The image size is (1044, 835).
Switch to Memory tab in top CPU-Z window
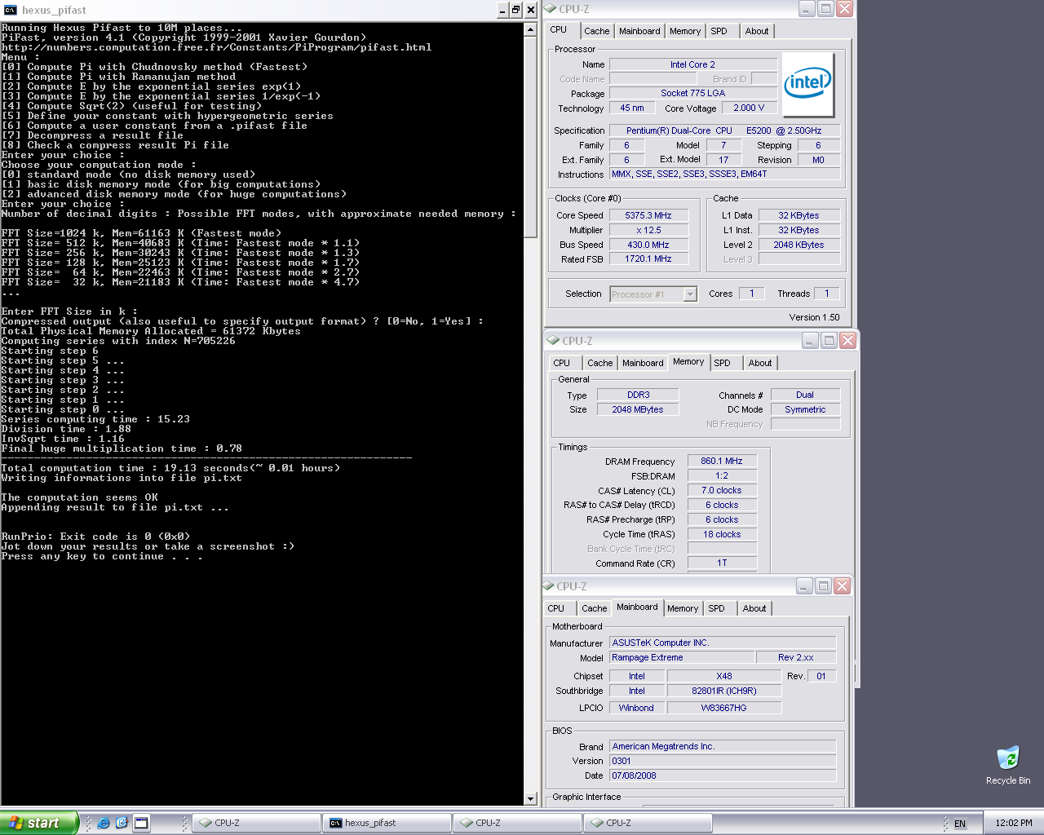click(x=685, y=31)
